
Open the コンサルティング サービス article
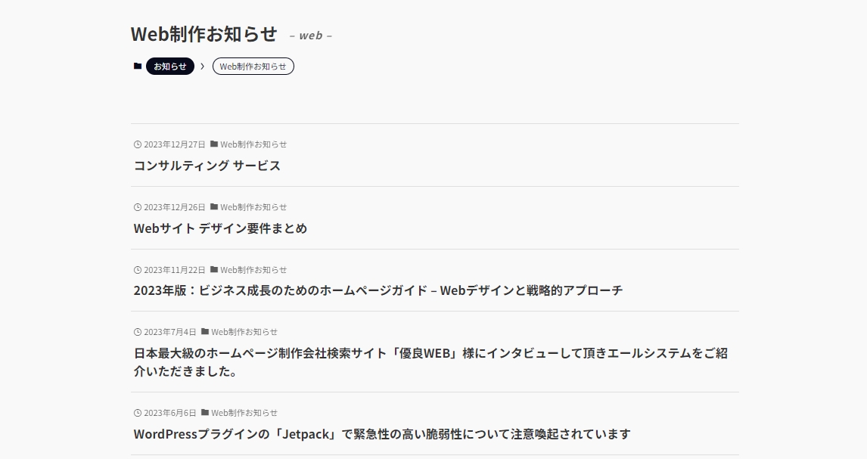click(x=207, y=165)
